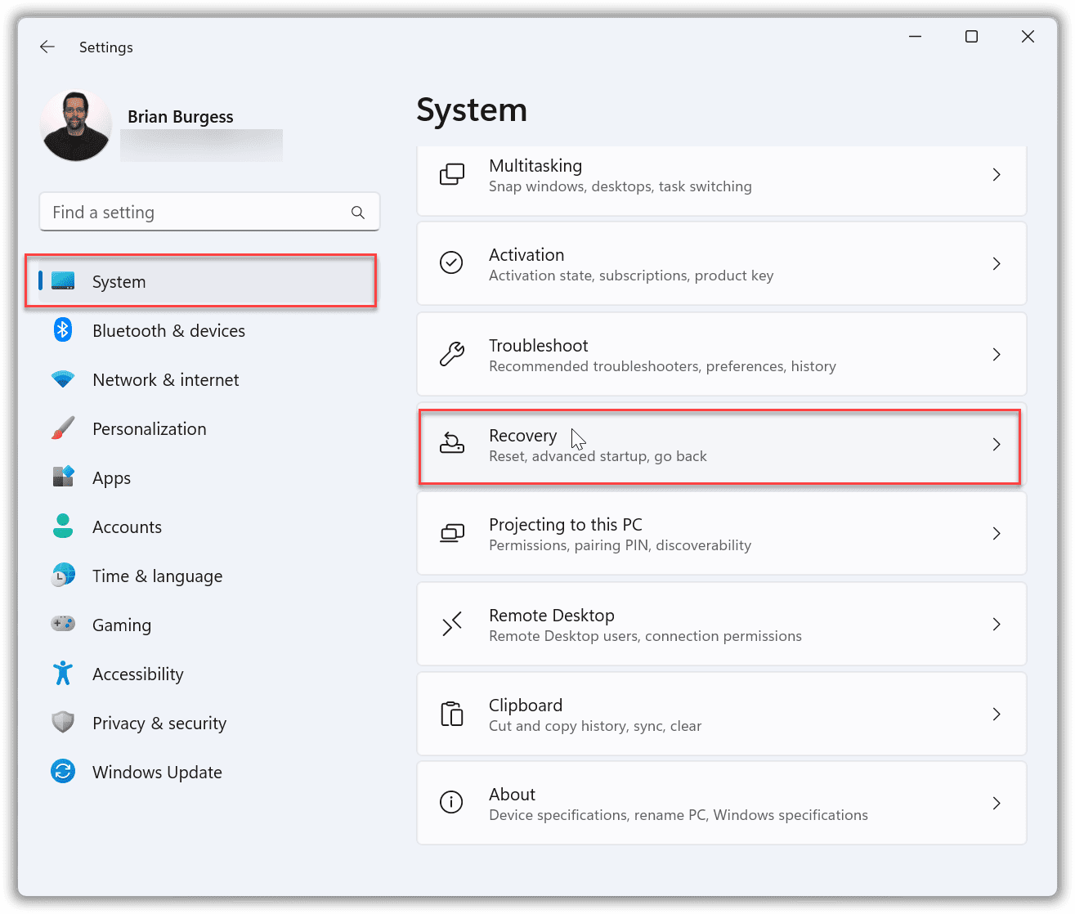Open Gaming via the controller icon
The image size is (1075, 914).
point(63,625)
